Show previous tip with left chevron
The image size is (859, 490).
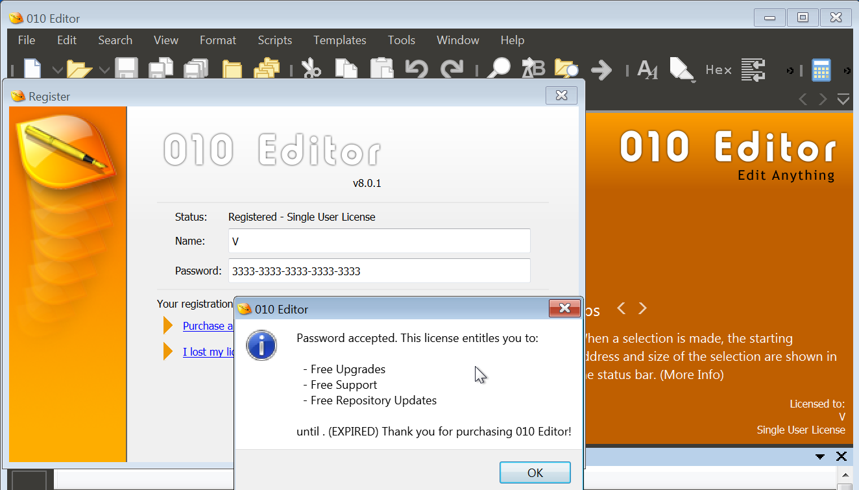621,308
